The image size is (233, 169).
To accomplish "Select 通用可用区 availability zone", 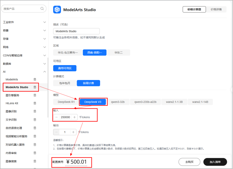I will pos(65,68).
